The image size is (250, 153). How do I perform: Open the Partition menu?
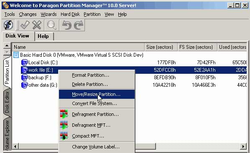click(92, 14)
